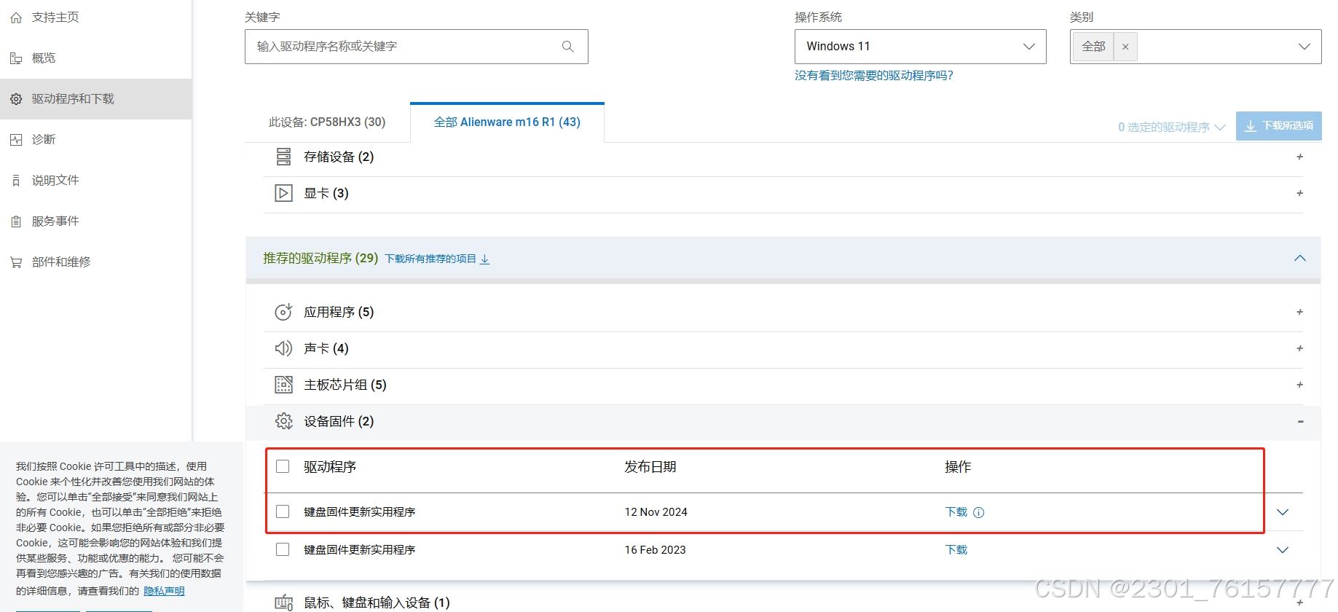1338x612 pixels.
Task: Switch to 全部 Alienware m16 R1 (43) tab
Action: point(507,122)
